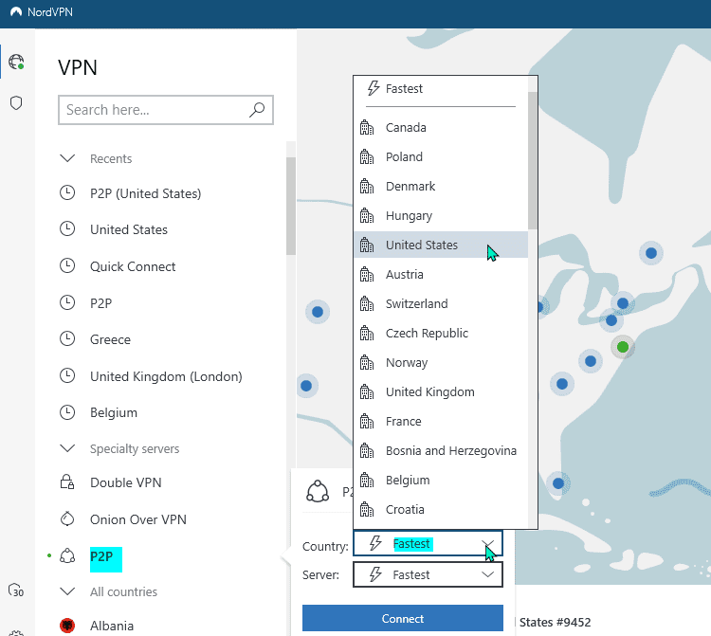Viewport: 711px width, 636px height.
Task: Pick Czech Republic from the dropdown
Action: pyautogui.click(x=441, y=334)
